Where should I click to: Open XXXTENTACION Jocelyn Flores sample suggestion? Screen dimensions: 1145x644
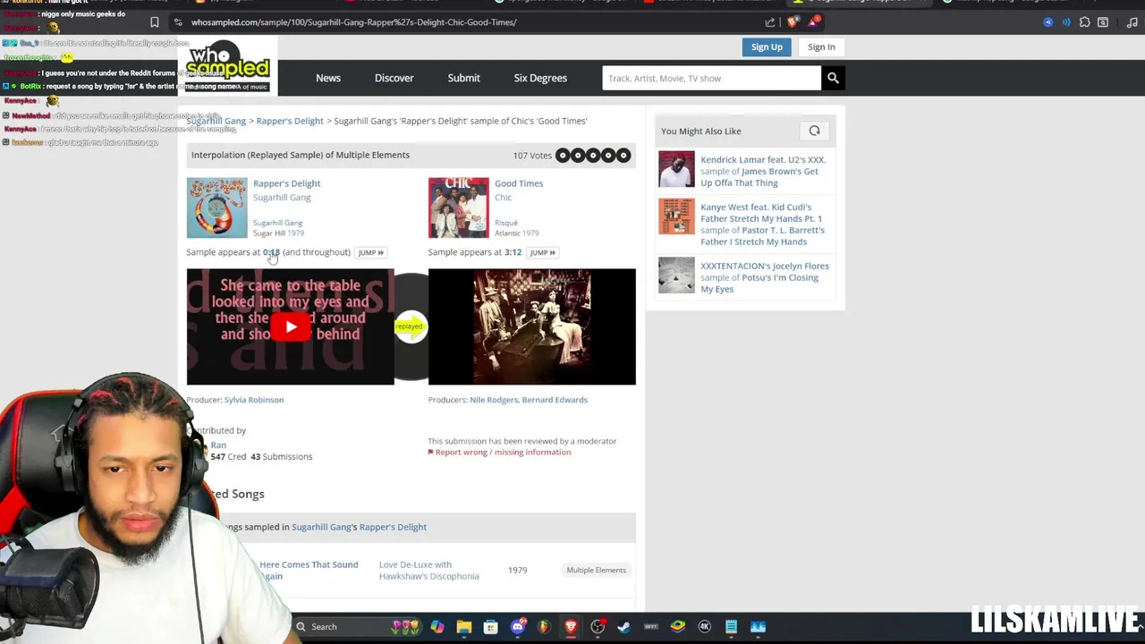pyautogui.click(x=765, y=277)
